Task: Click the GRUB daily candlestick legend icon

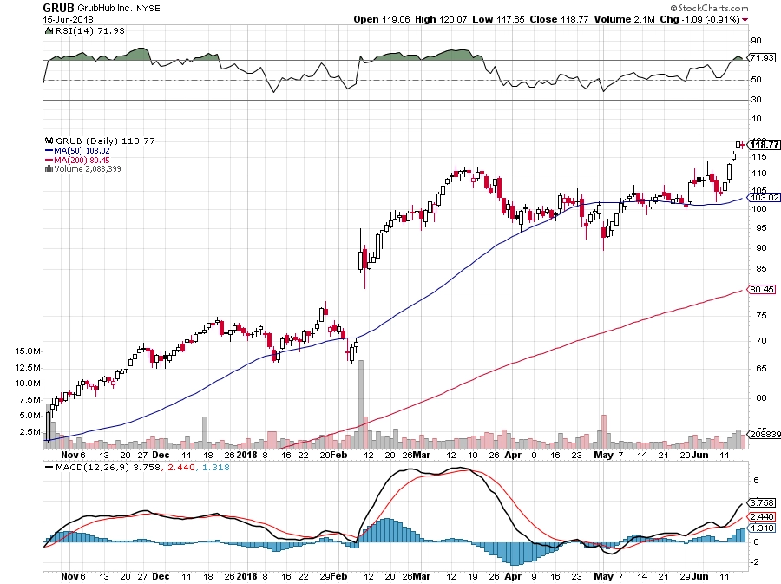Action: point(49,141)
